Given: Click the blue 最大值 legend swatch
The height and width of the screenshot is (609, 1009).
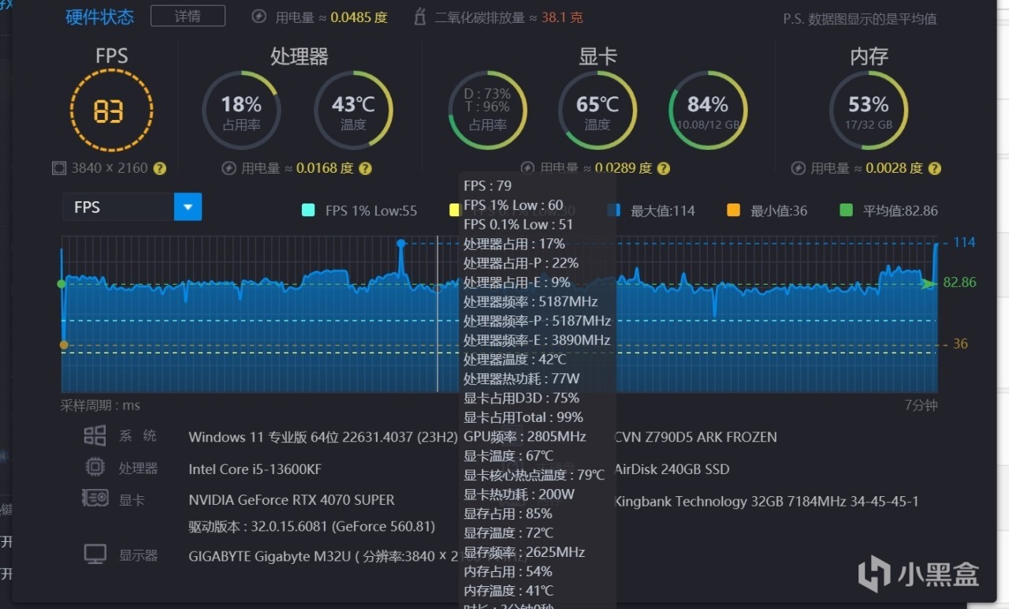Looking at the screenshot, I should (x=615, y=211).
